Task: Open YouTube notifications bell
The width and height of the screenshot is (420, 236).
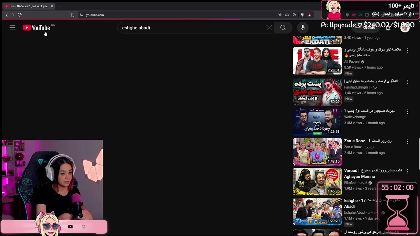Action: tap(388, 28)
